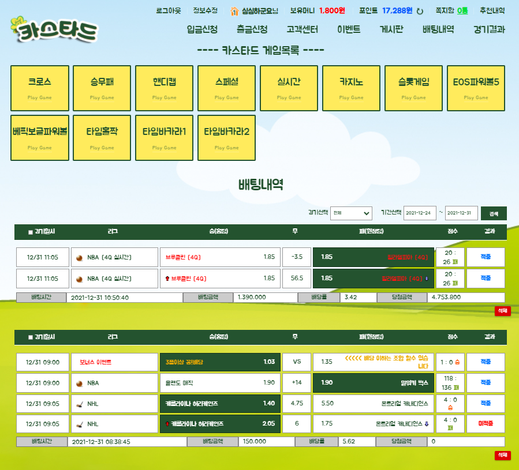The width and height of the screenshot is (519, 470).
Task: Select the 타임홀짝 game tile
Action: [x=102, y=138]
